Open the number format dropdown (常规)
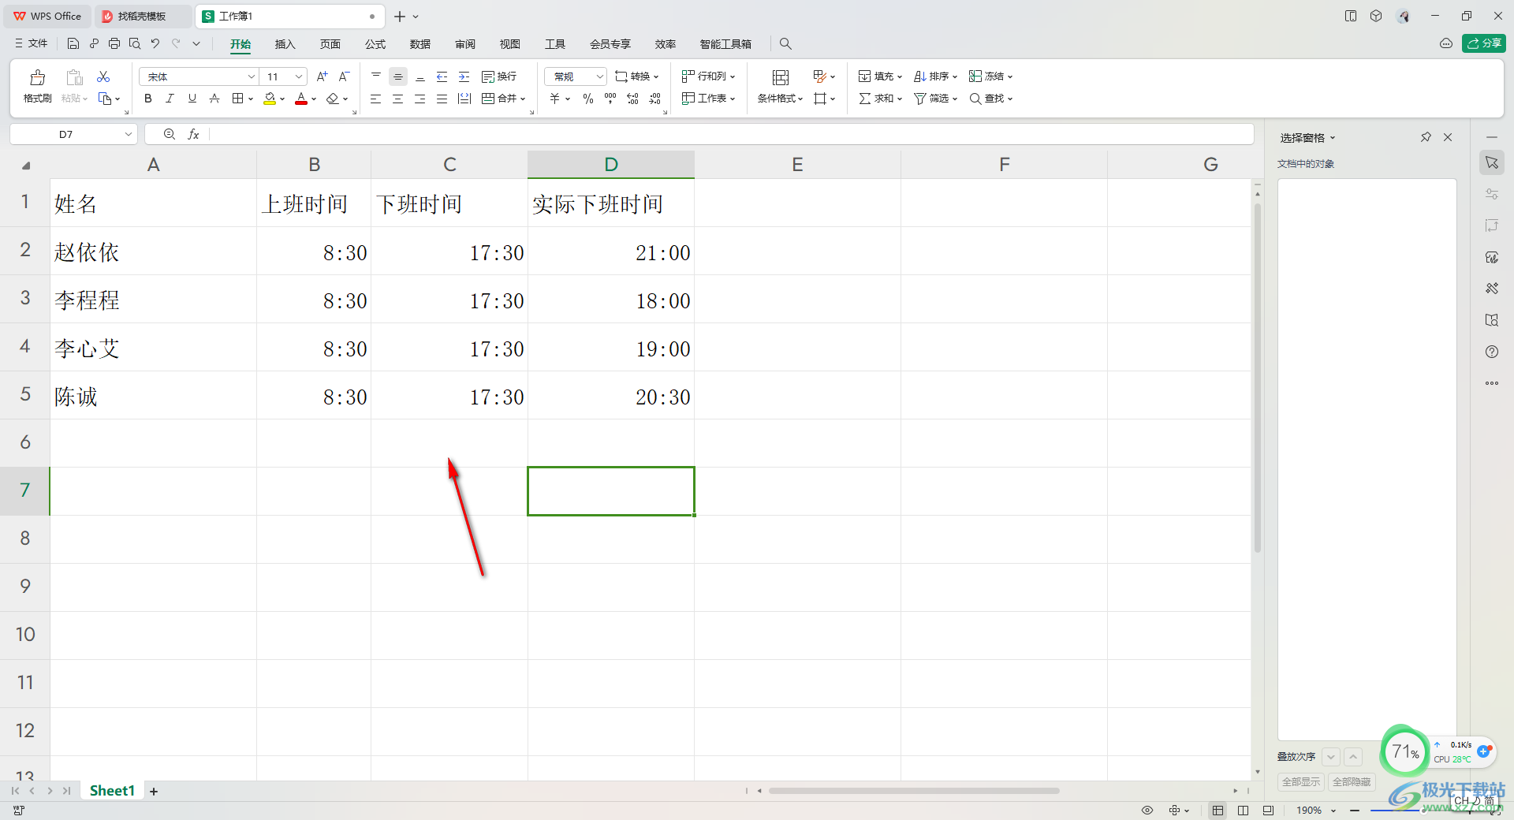1514x820 pixels. pyautogui.click(x=600, y=76)
